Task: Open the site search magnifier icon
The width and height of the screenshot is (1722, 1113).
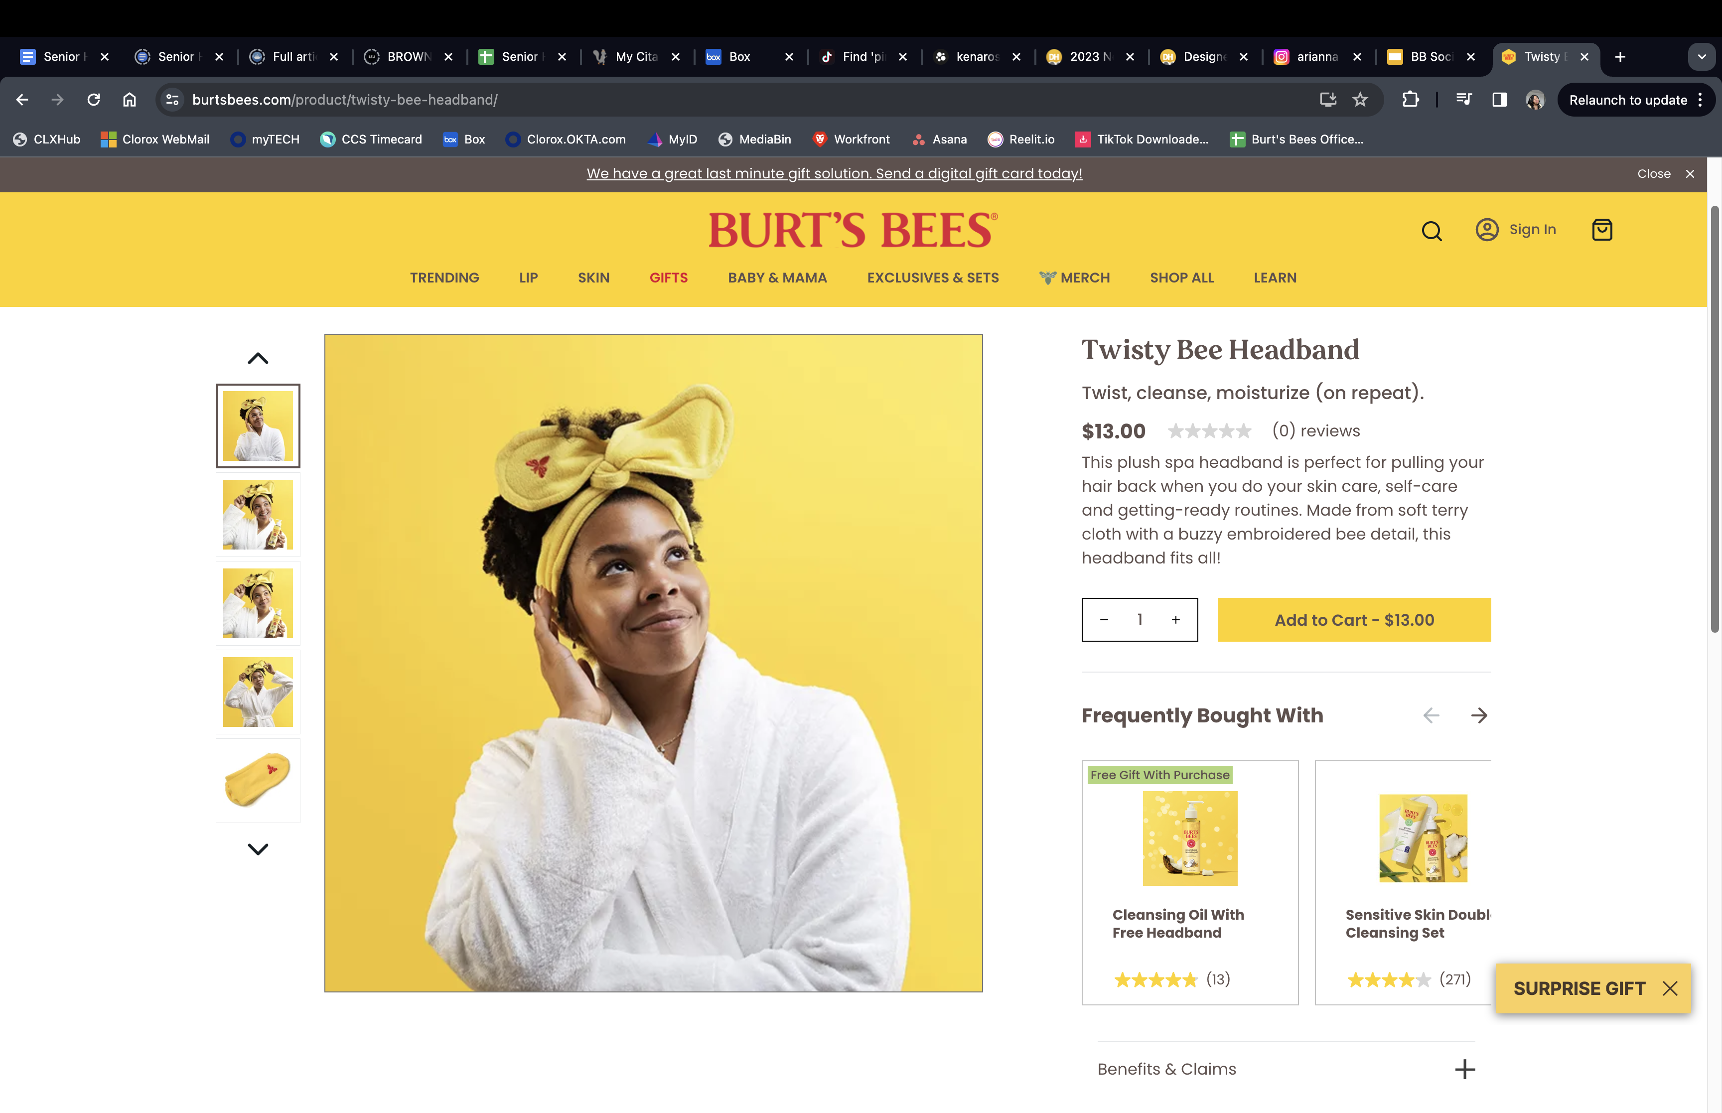Action: tap(1431, 231)
